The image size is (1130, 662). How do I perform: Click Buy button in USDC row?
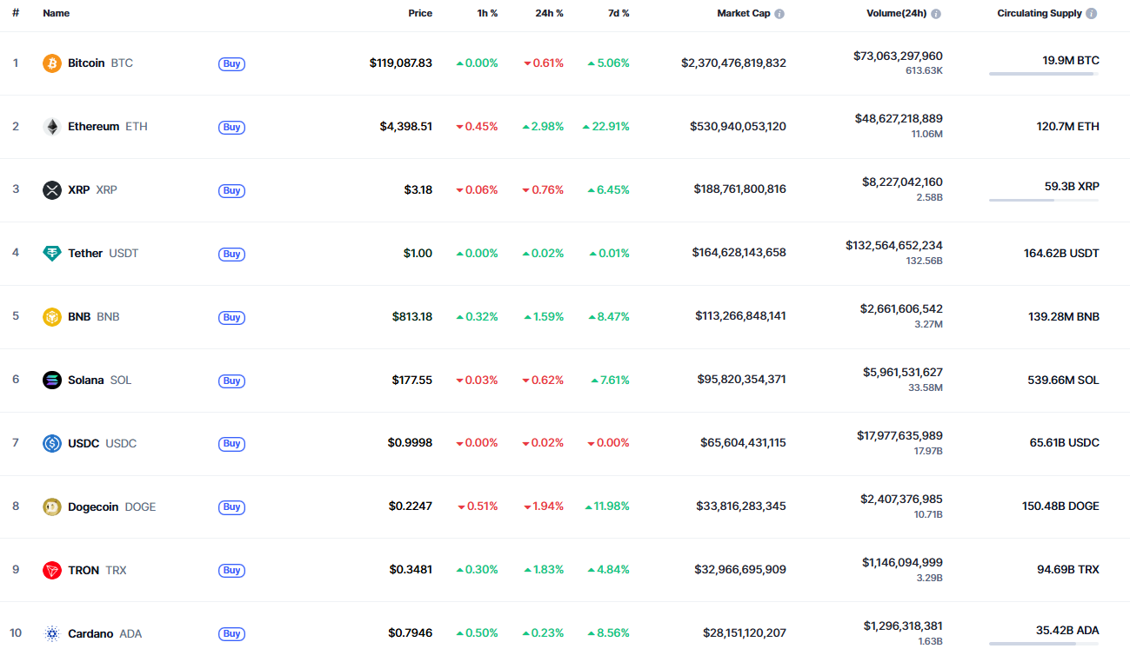231,443
